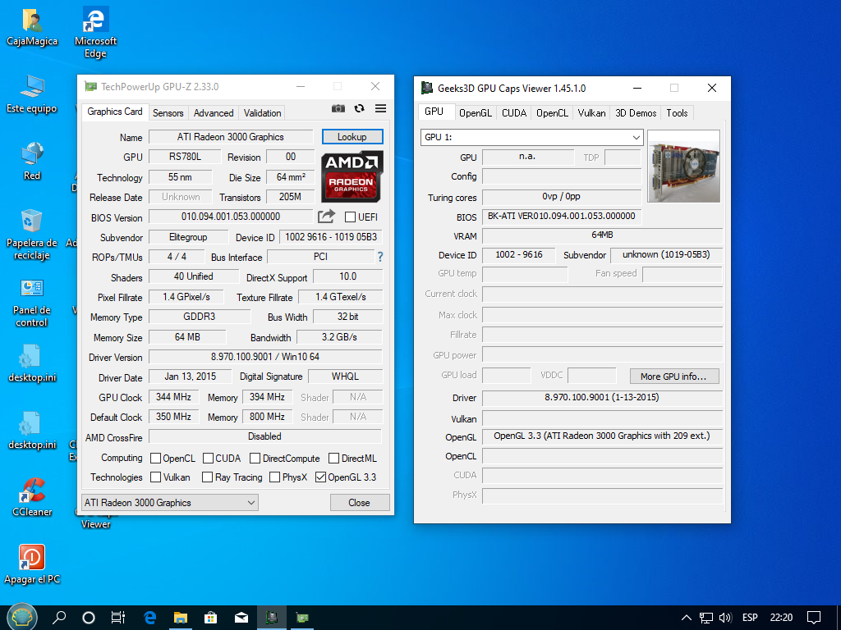
Task: Launch Edge from the taskbar
Action: point(150,618)
